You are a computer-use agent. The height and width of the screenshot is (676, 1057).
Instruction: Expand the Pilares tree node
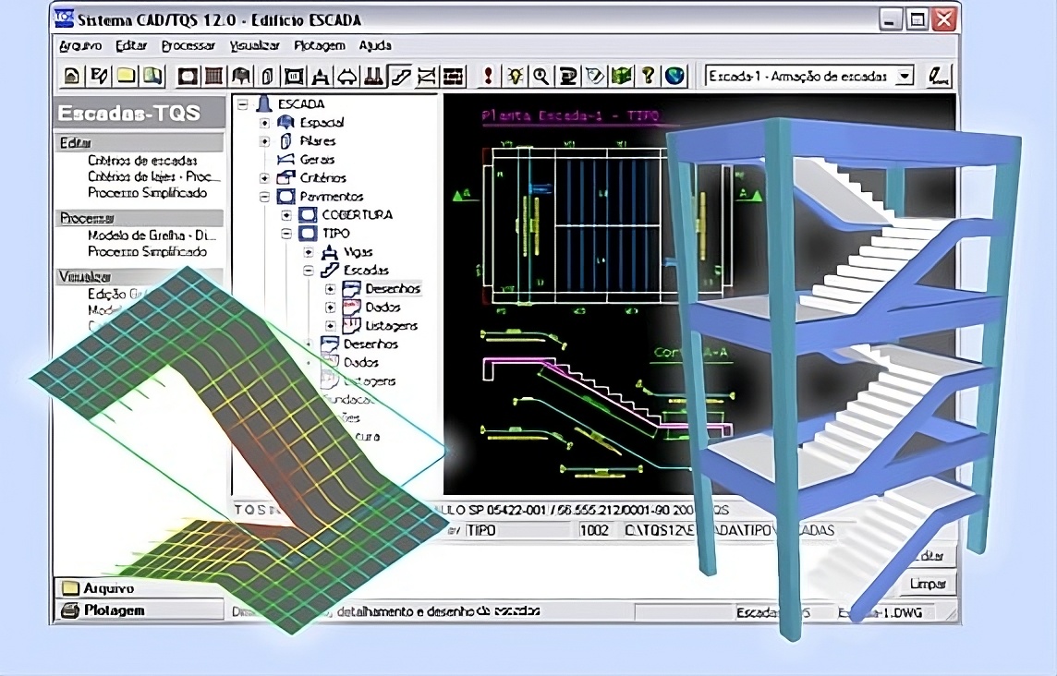click(x=265, y=141)
